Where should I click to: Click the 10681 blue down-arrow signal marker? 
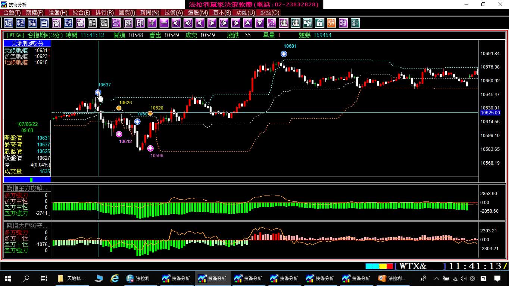click(x=284, y=54)
